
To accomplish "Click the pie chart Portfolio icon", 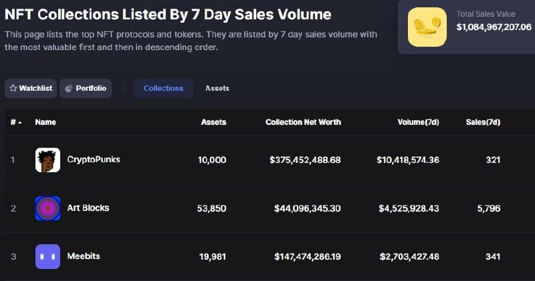I will point(68,88).
